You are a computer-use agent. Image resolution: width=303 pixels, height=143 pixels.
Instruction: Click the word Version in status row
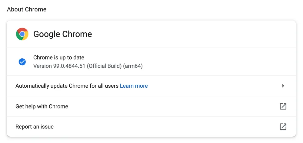(x=42, y=66)
